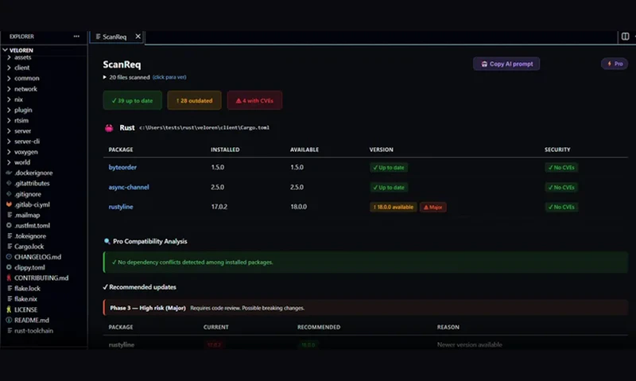Open the Cargo.lock file

pos(29,247)
